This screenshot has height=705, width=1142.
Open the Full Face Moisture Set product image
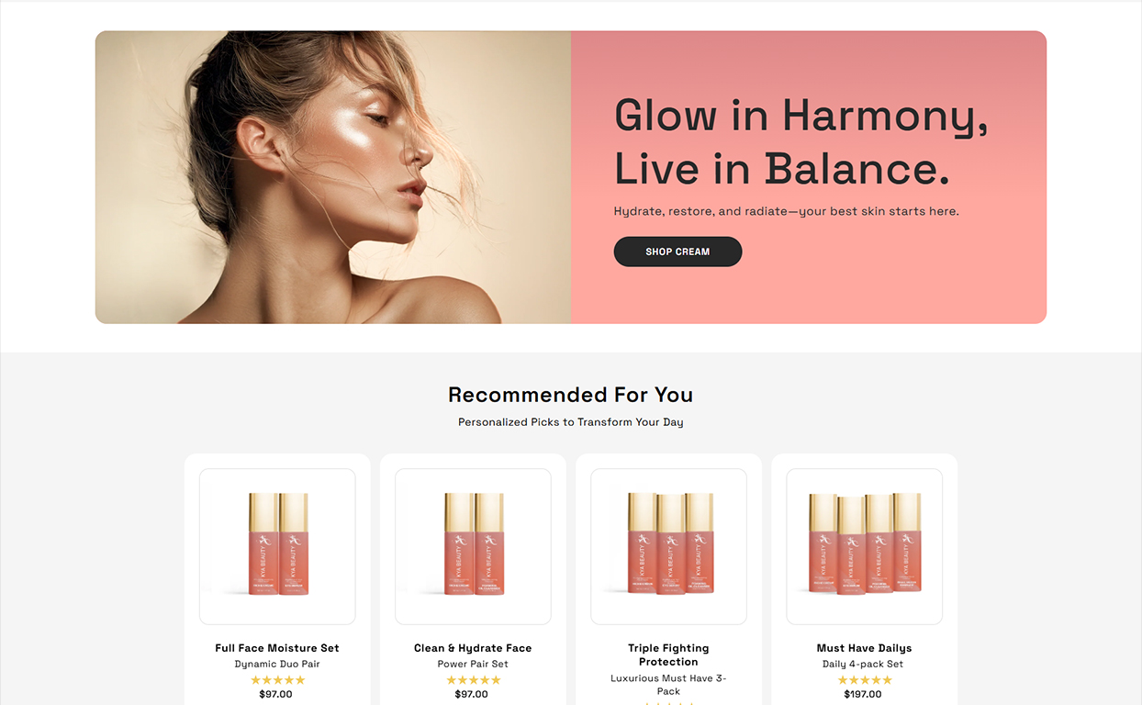pos(277,547)
